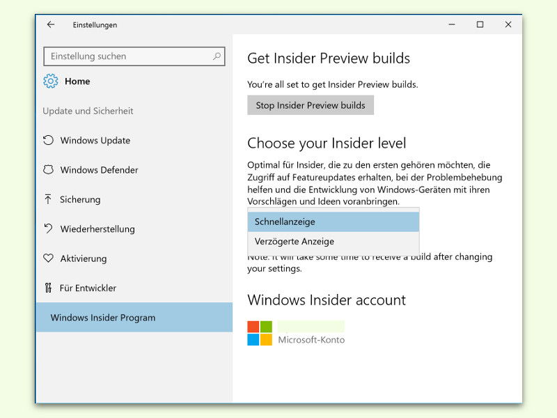Image resolution: width=557 pixels, height=418 pixels.
Task: Select Schnellanzeige in Insider level dropdown
Action: 334,222
